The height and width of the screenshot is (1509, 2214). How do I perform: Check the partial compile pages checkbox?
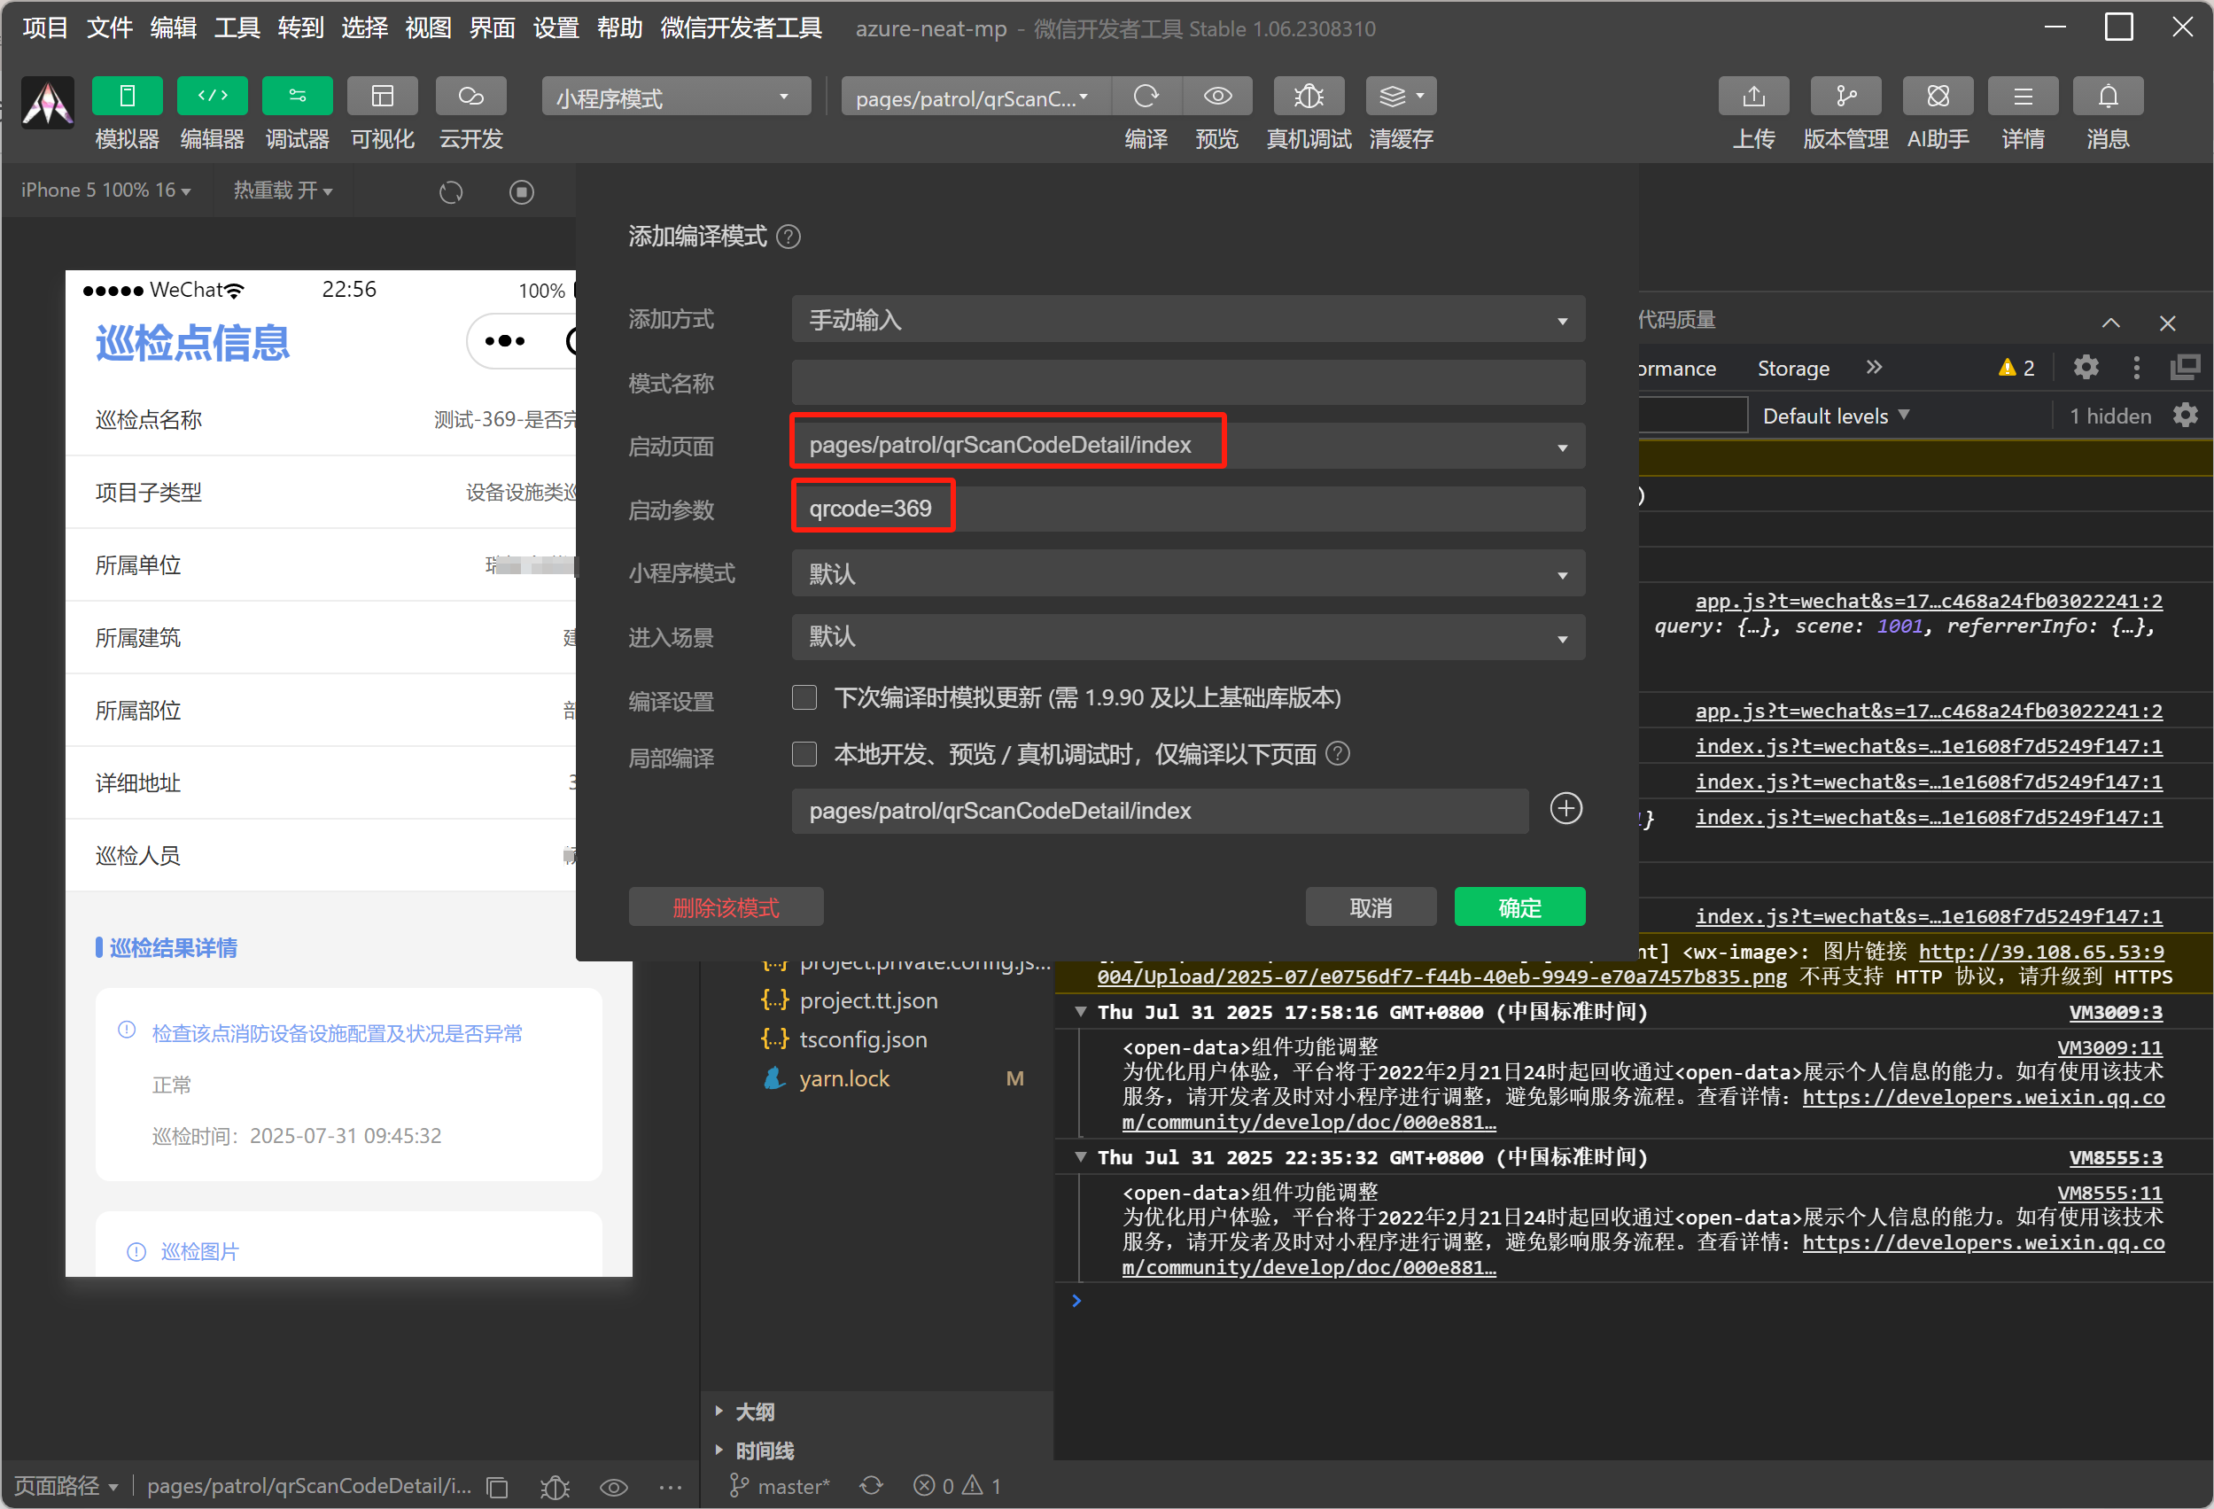pos(804,755)
